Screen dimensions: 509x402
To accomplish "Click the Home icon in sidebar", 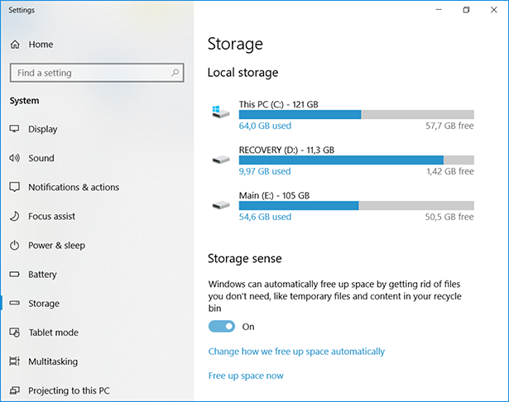I will [x=15, y=45].
